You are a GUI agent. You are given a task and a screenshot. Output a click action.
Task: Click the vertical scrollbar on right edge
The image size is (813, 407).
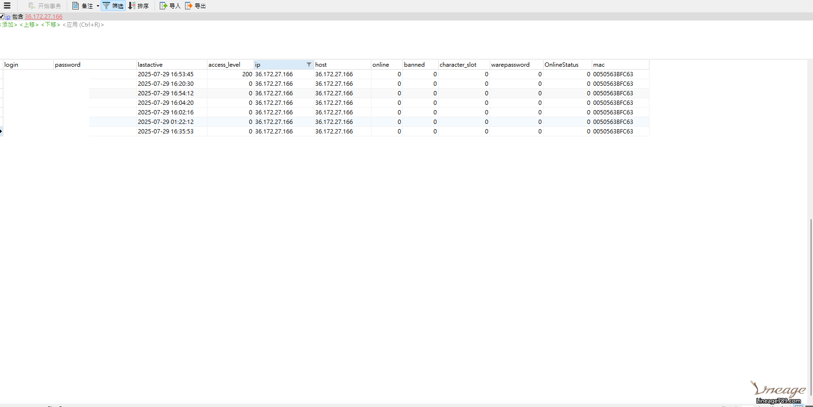tap(811, 286)
